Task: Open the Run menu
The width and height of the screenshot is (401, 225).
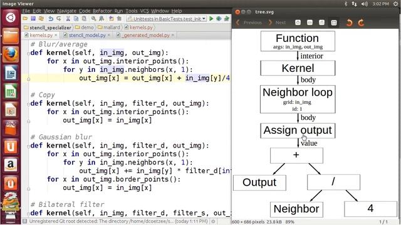Action: point(118,11)
